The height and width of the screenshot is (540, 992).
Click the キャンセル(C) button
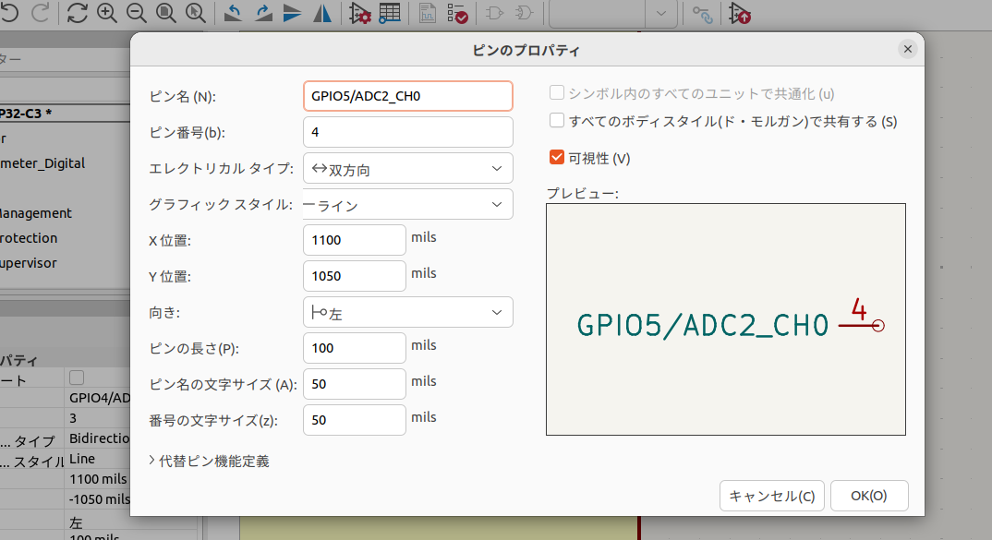pyautogui.click(x=771, y=496)
